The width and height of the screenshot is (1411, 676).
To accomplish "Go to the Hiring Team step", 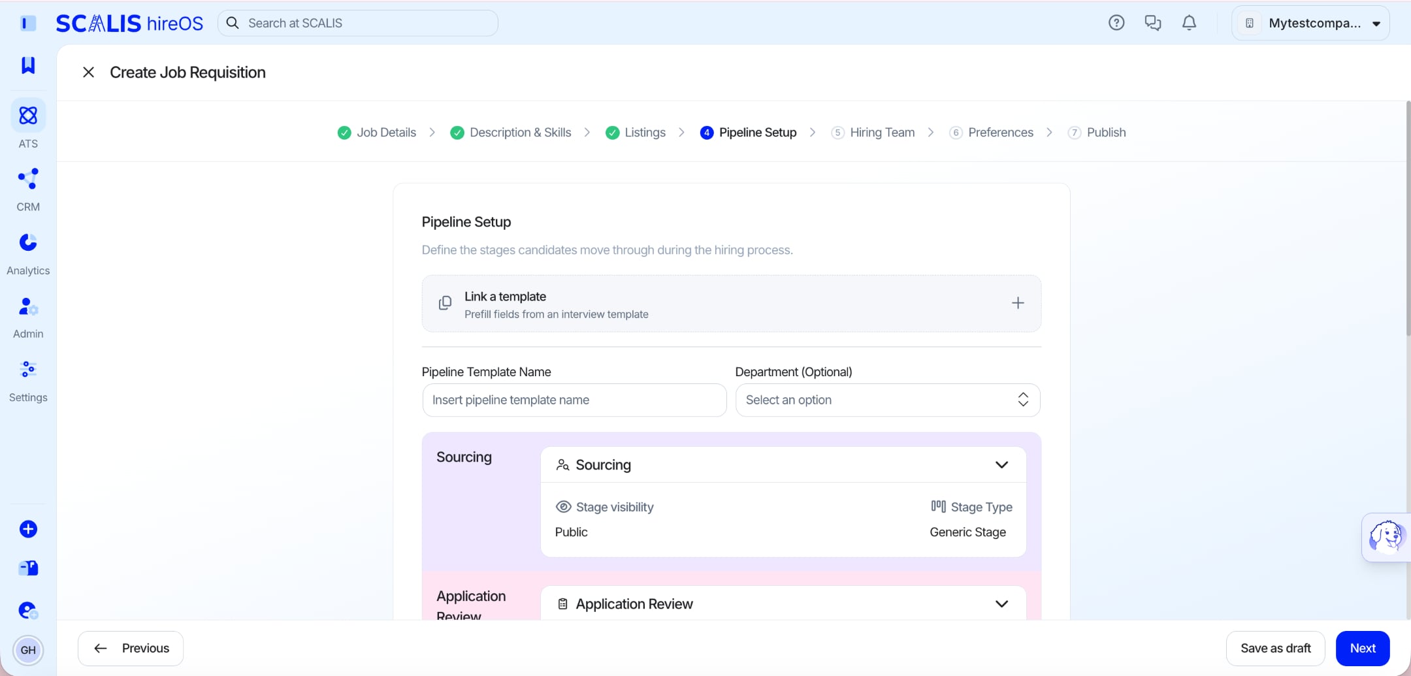I will pos(873,133).
